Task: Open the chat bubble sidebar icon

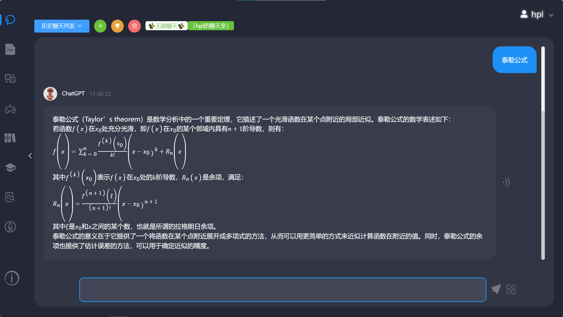Action: (x=10, y=20)
